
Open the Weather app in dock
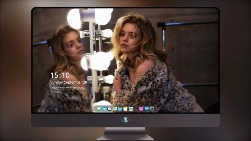[104, 109]
